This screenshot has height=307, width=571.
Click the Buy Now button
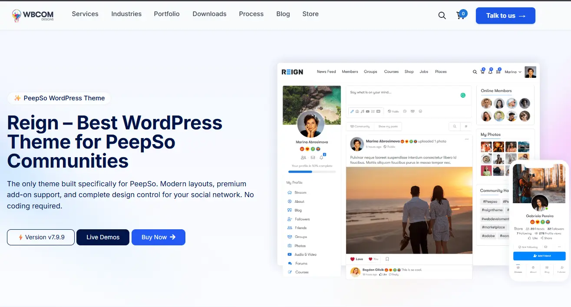[158, 237]
